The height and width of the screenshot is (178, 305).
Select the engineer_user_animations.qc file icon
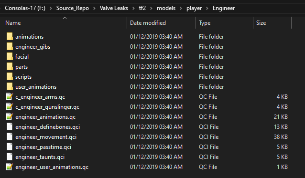point(10,167)
